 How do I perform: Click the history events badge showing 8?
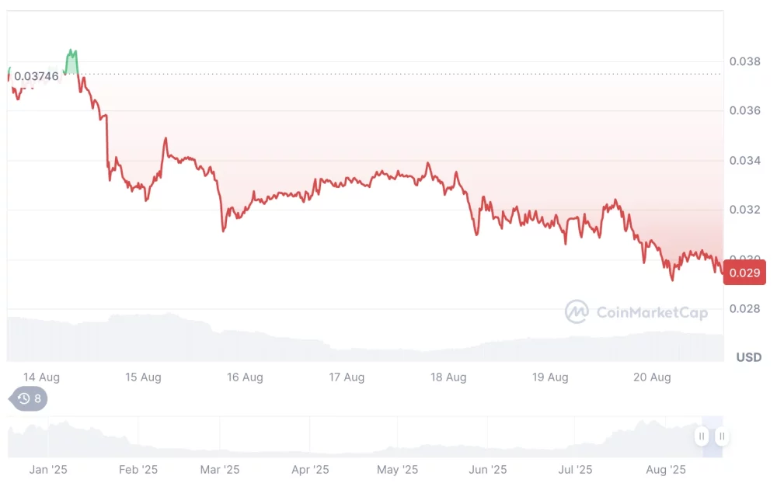point(30,399)
